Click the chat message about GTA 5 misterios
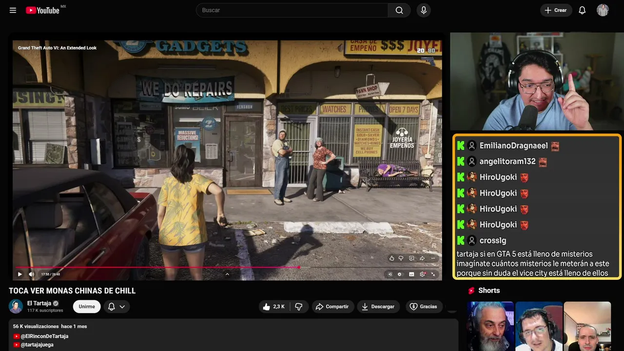 click(533, 263)
